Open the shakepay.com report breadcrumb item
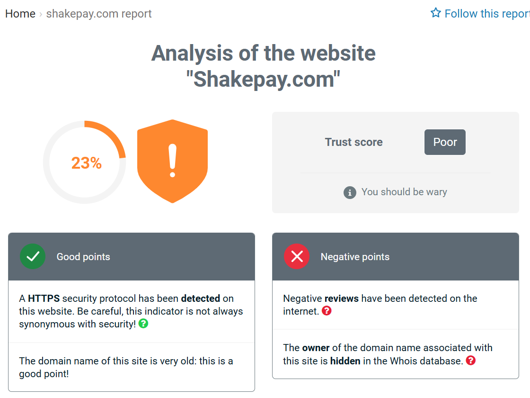 click(x=98, y=14)
